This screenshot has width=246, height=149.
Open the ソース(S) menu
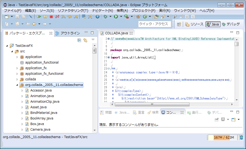(x=47, y=10)
